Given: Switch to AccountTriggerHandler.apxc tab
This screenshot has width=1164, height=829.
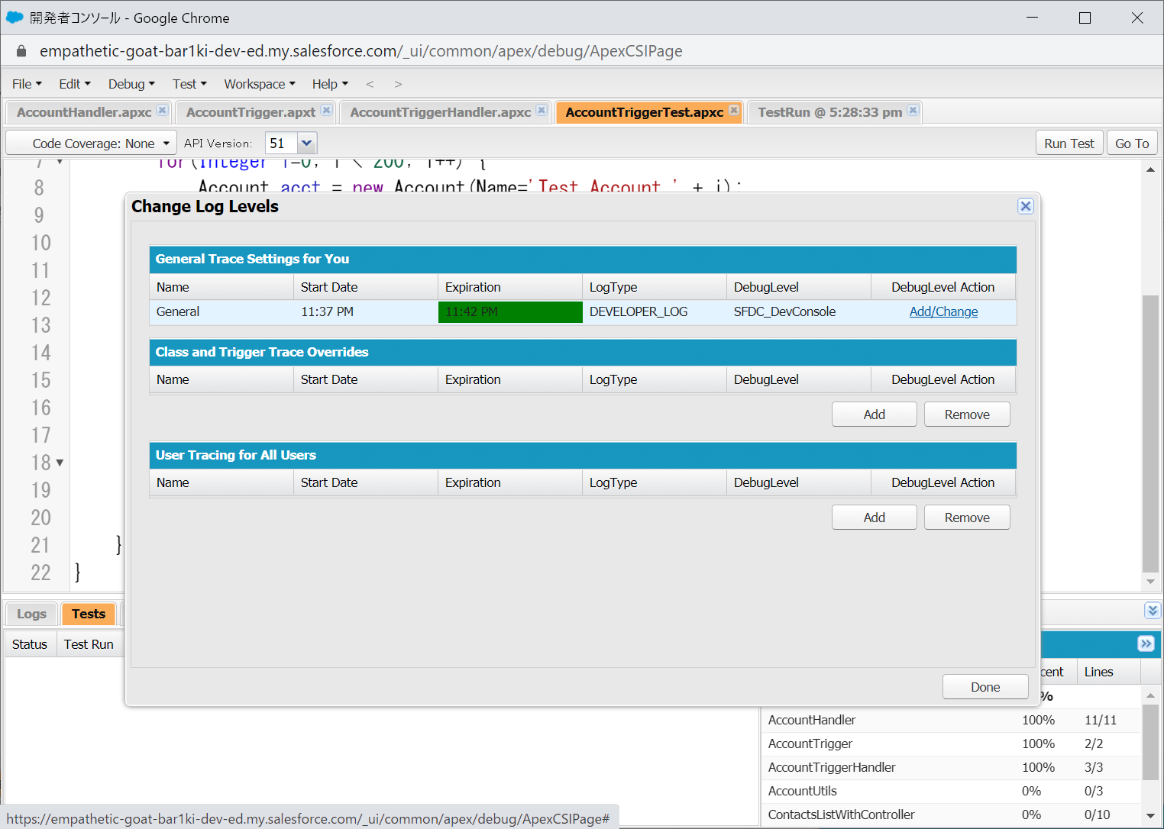Looking at the screenshot, I should click(440, 112).
